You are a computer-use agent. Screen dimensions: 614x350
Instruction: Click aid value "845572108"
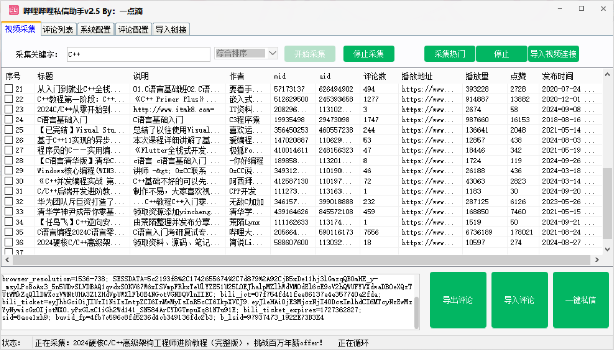(336, 212)
